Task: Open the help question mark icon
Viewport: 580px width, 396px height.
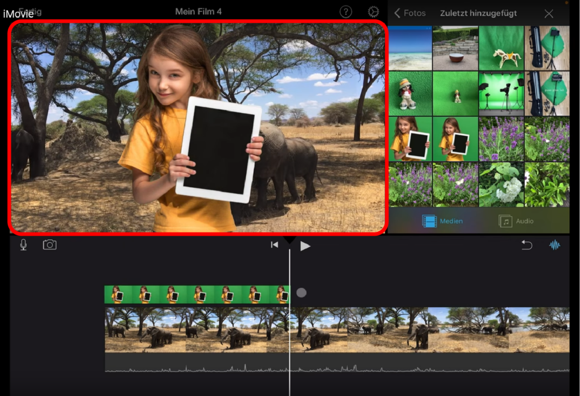Action: click(x=346, y=12)
